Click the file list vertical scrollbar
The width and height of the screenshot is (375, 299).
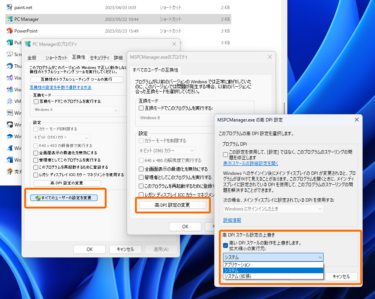(284, 108)
